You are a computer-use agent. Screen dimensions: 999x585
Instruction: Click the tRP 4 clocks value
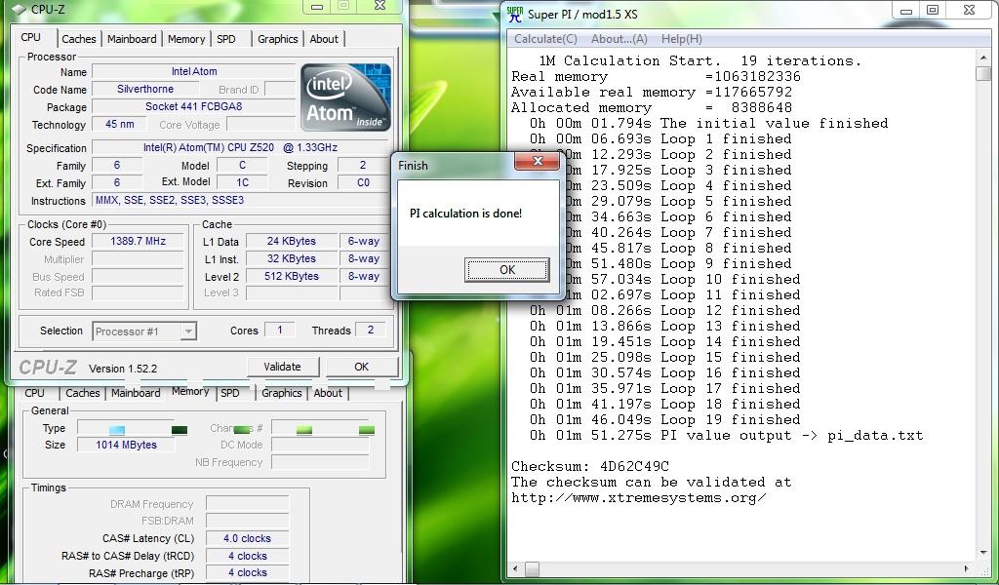click(247, 573)
